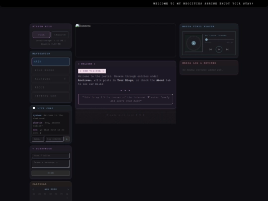268x201 pixels.
Task: Open the History Log page
Action: point(51,96)
